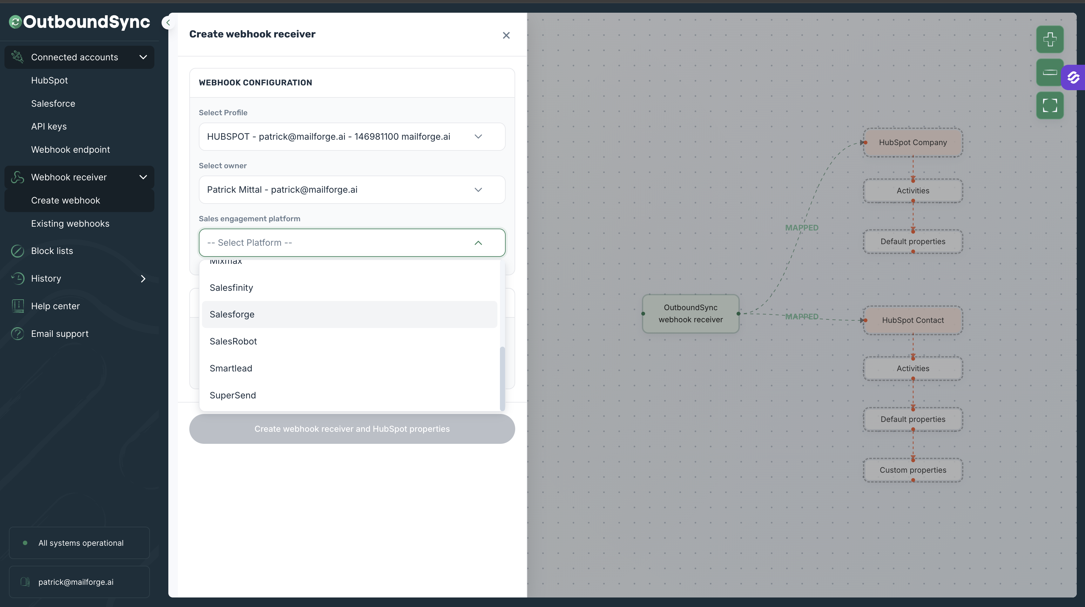This screenshot has height=607, width=1085.
Task: Collapse the sidebar with arrow icon
Action: pos(168,23)
